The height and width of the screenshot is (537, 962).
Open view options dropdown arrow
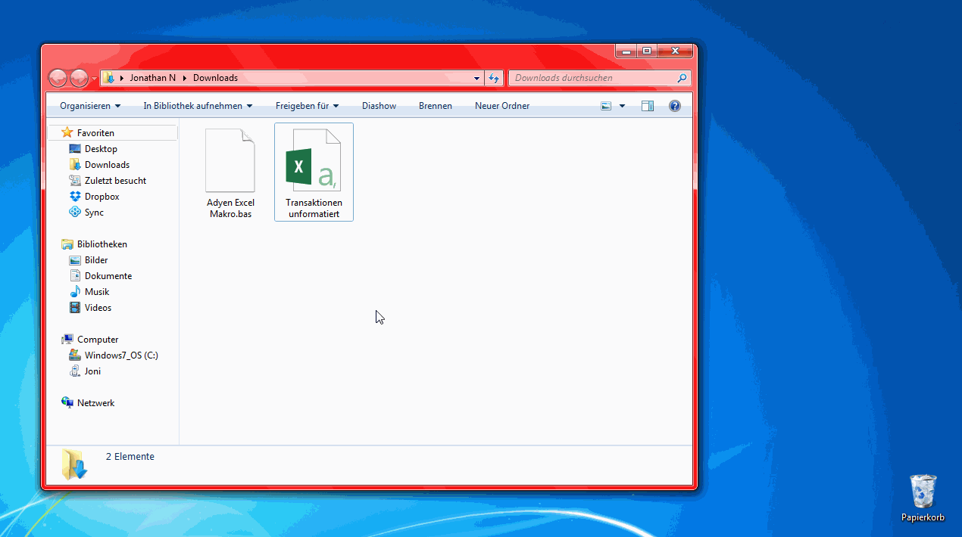point(623,106)
